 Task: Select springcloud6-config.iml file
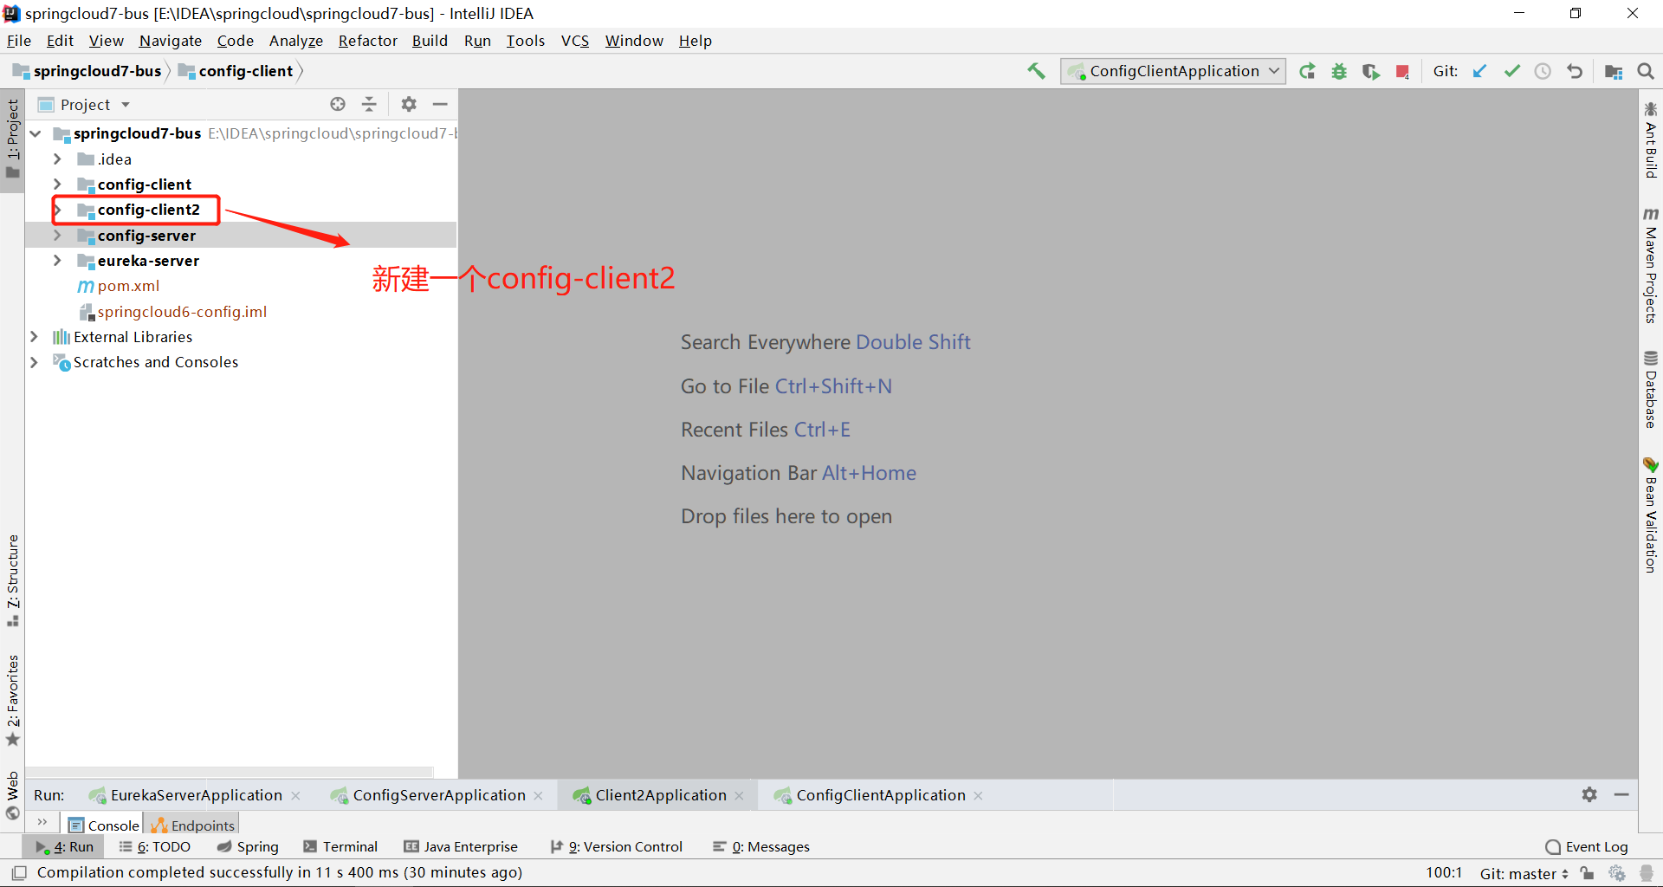tap(181, 312)
